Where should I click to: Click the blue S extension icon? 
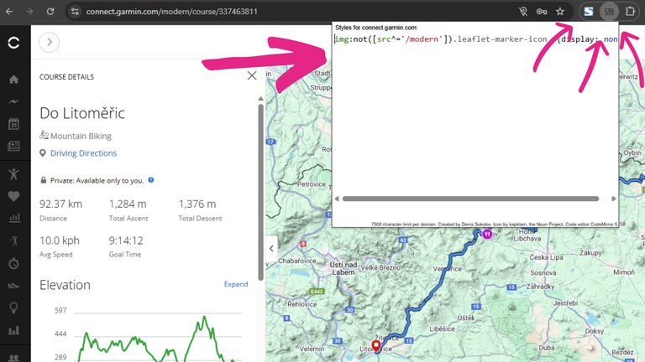point(589,12)
